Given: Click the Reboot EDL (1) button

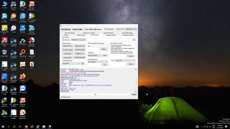Looking at the screenshot, I should 68,46.
